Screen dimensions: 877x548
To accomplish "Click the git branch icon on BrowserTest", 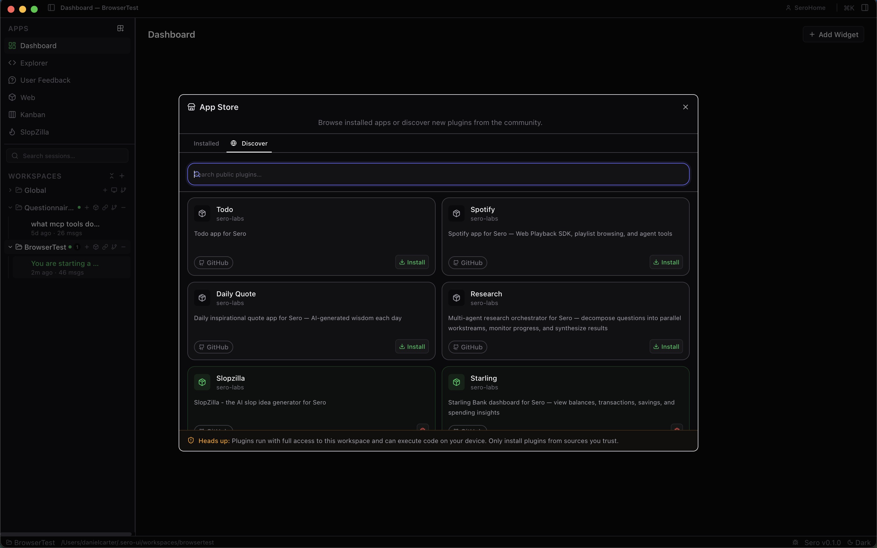I will tap(114, 247).
